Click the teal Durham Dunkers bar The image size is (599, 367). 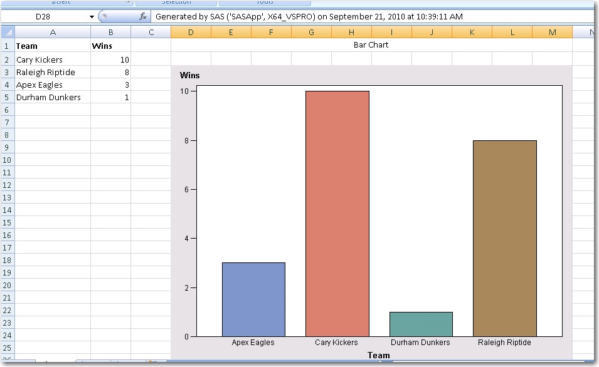(x=421, y=324)
